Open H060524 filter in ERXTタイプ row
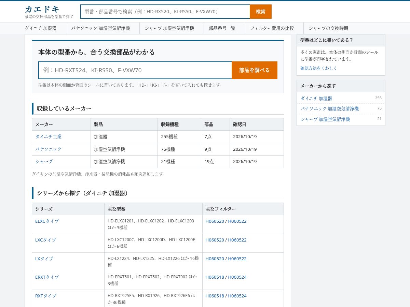410x307 pixels. 237,277
